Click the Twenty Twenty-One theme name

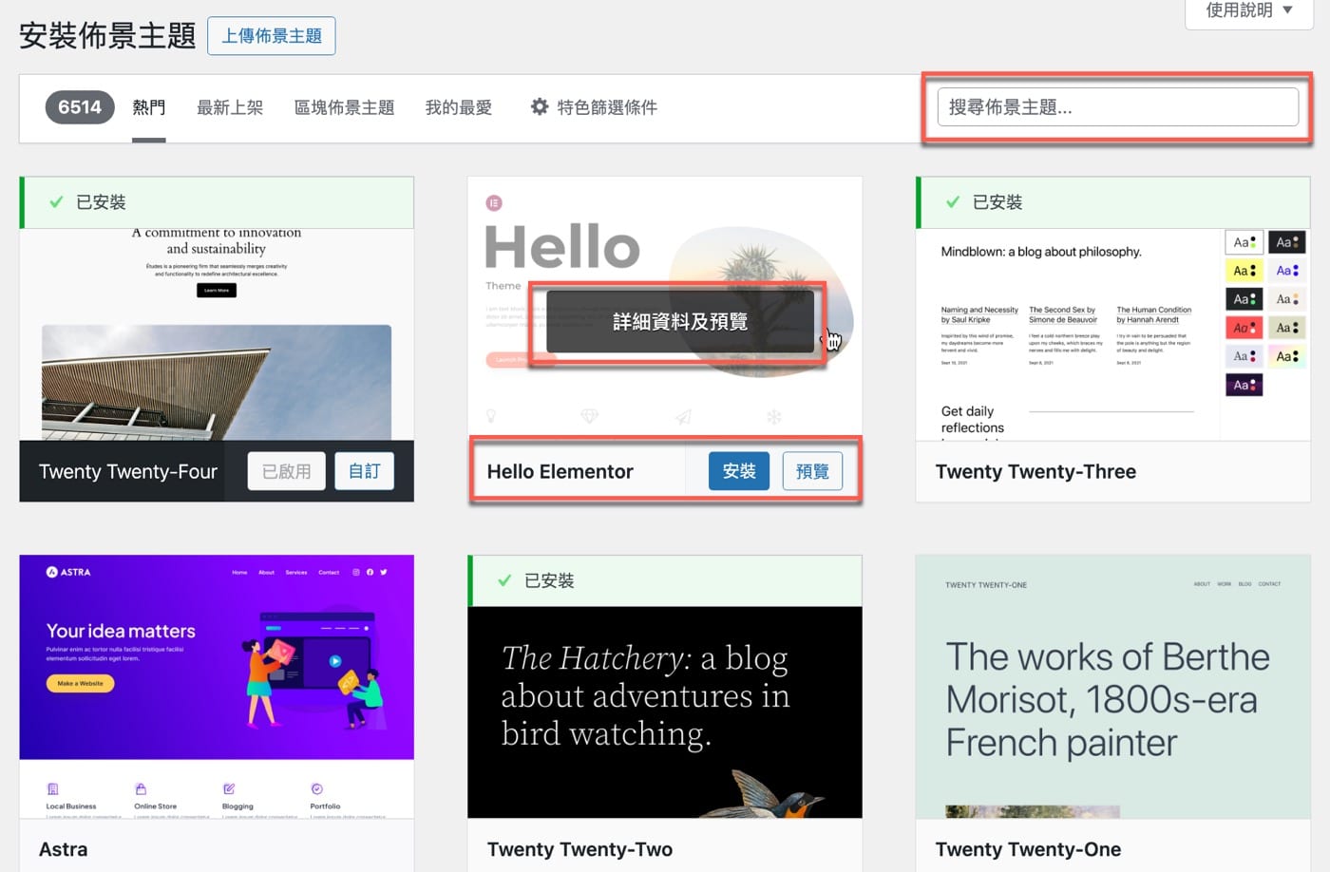pos(1028,849)
